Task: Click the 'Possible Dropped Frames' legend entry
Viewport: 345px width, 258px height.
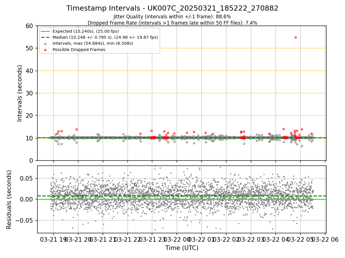Action: click(79, 50)
